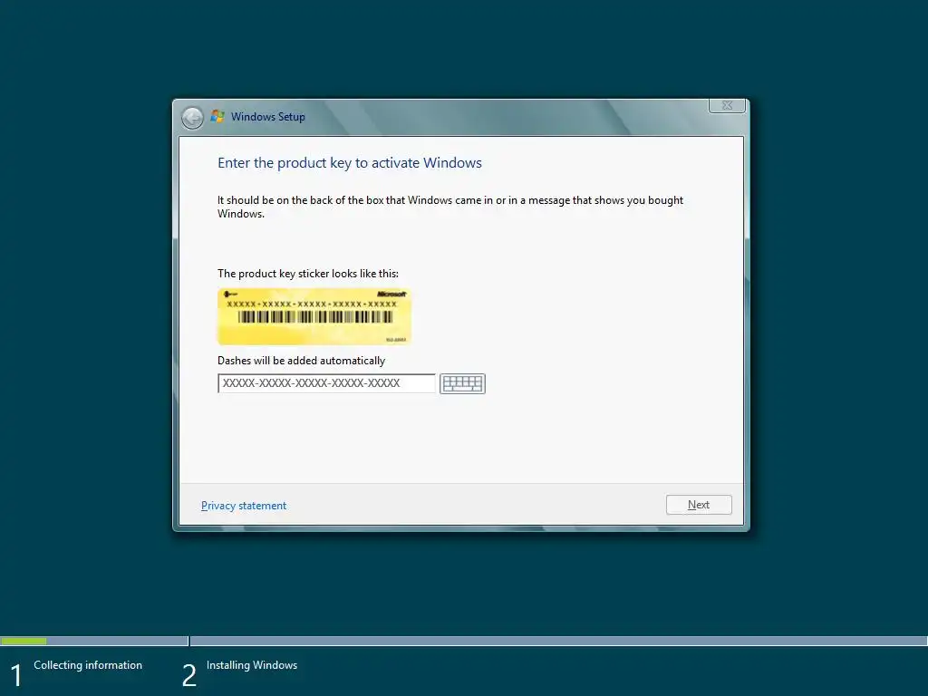Click the 'Windows Setup' title text
The width and height of the screenshot is (928, 696).
(x=268, y=117)
